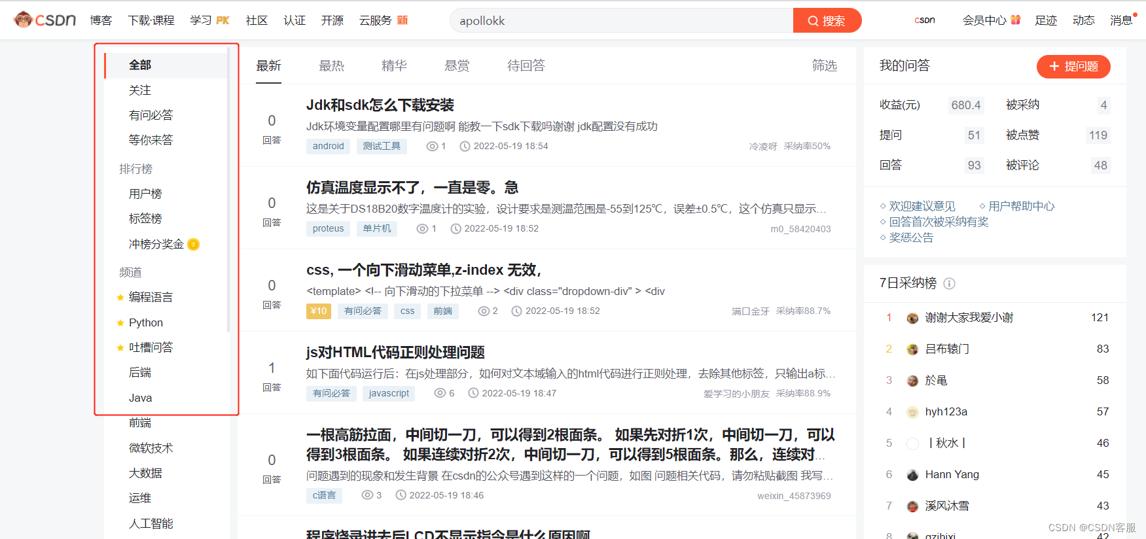
Task: Open 足迹 history link
Action: (x=1046, y=20)
